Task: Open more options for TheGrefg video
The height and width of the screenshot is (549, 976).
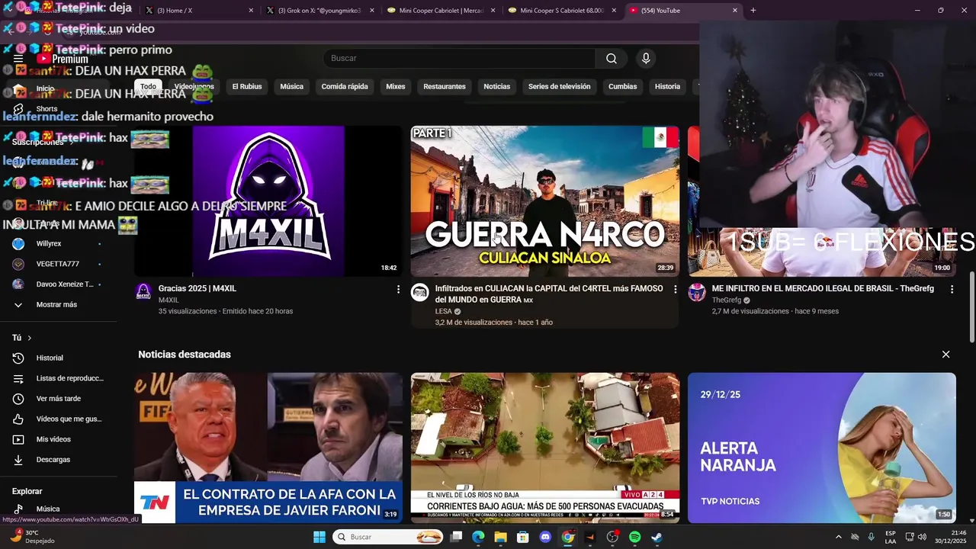Action: click(x=952, y=289)
